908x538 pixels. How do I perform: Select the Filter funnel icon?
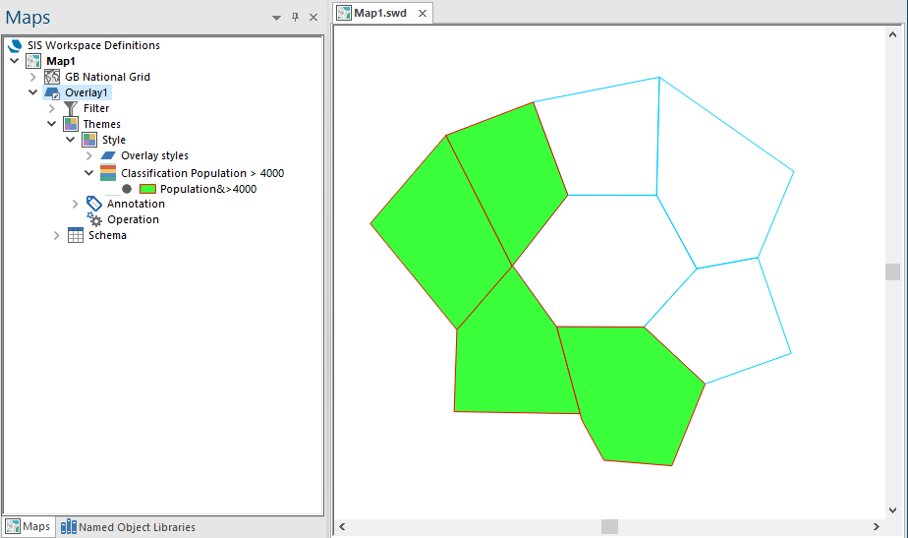70,108
